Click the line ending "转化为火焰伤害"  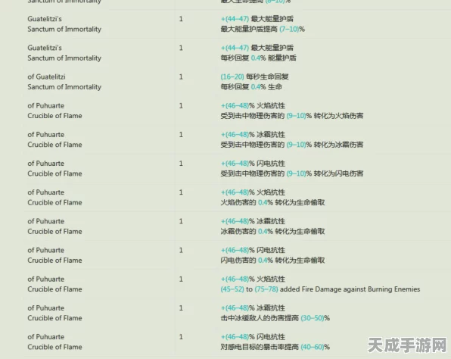[292, 116]
